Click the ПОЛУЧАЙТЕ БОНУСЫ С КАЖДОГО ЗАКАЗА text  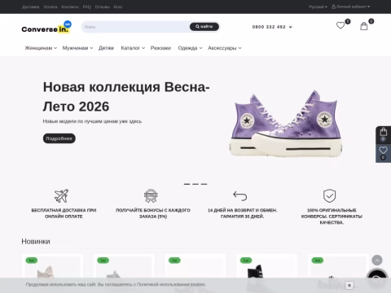(x=153, y=213)
